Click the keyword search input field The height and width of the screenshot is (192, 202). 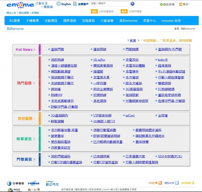tap(110, 4)
